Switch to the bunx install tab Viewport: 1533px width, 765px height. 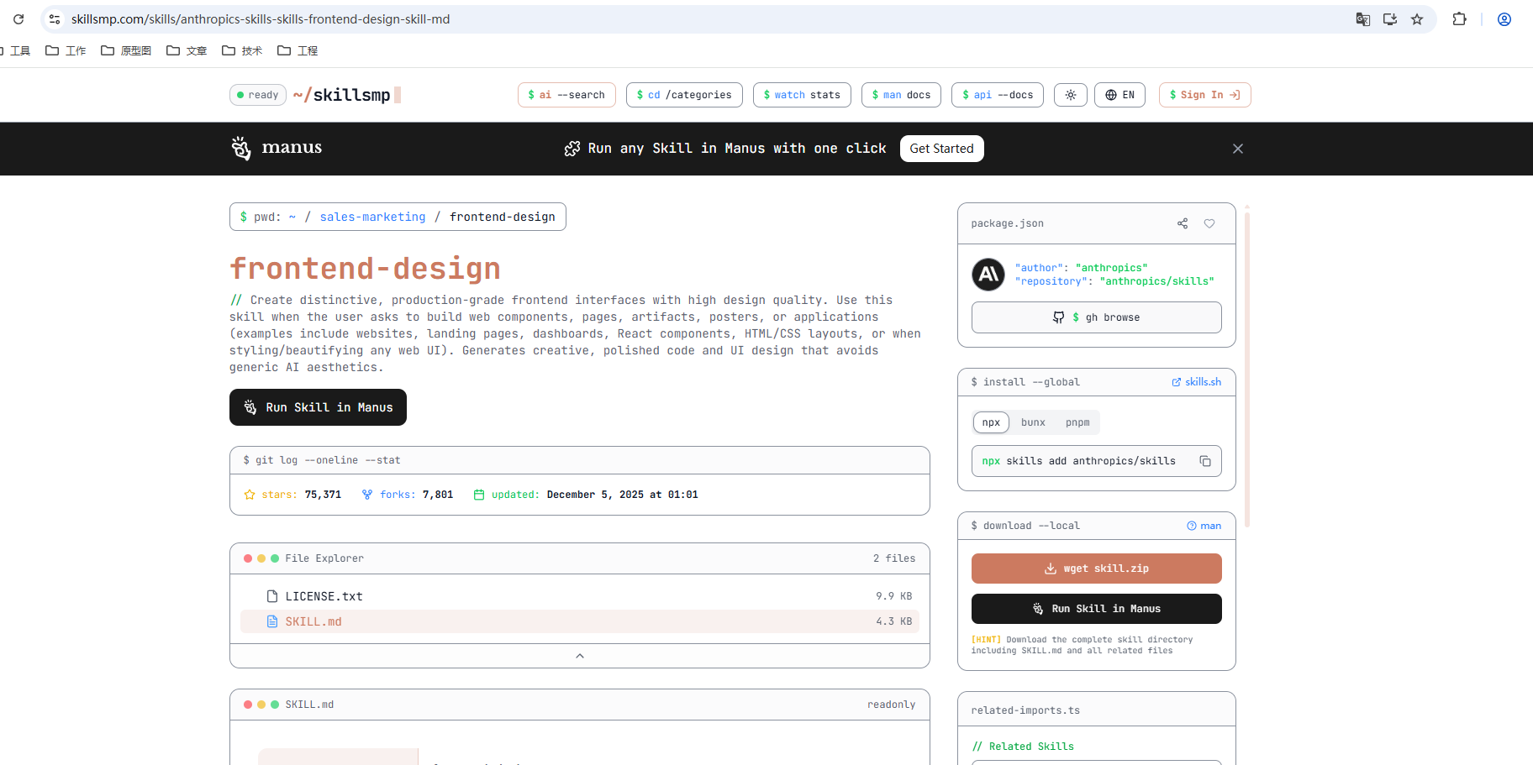point(1033,422)
